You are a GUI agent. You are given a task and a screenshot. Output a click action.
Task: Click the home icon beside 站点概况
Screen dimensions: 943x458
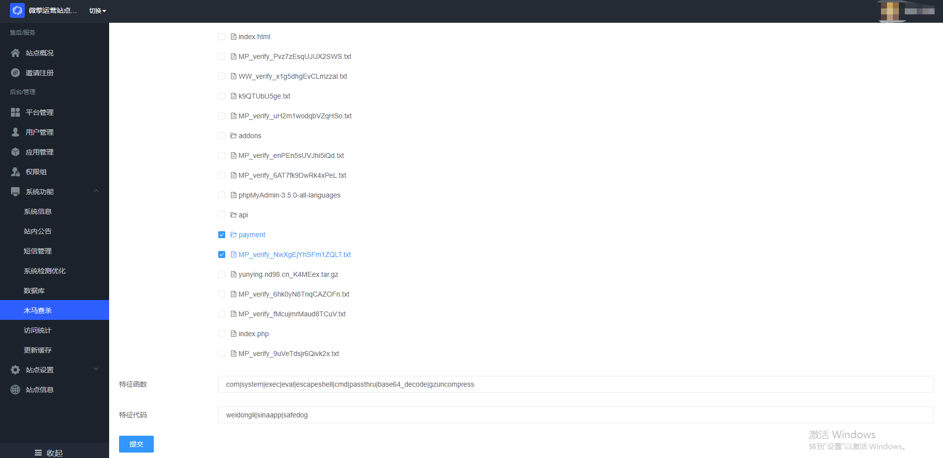point(15,53)
